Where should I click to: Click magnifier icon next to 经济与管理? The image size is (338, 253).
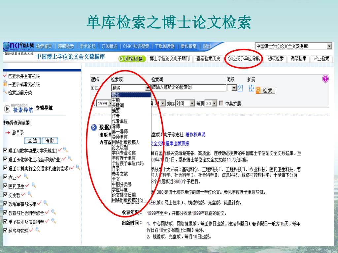point(38,230)
